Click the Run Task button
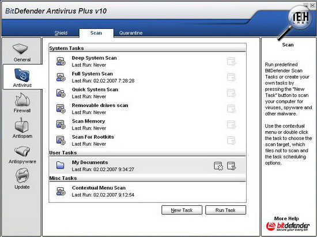 coord(225,210)
